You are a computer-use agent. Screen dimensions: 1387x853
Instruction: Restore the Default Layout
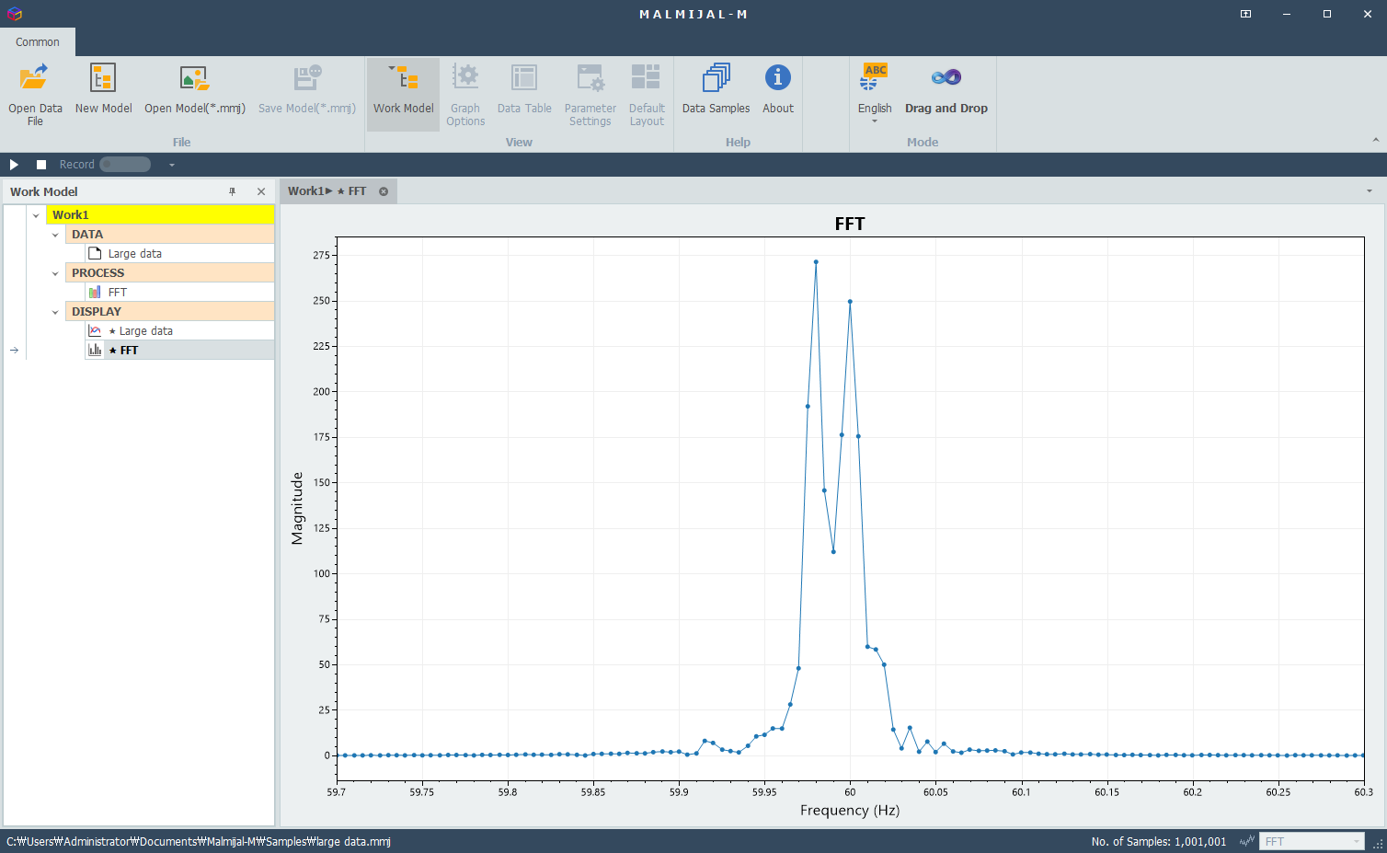[x=647, y=93]
